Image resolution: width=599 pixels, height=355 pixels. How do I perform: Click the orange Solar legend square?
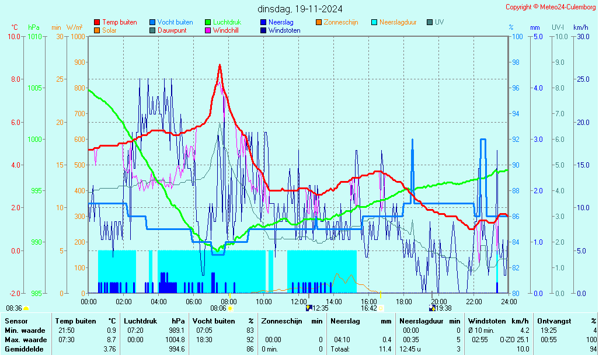[x=97, y=30]
